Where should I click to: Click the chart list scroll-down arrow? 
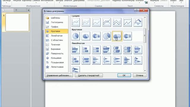point(145,71)
